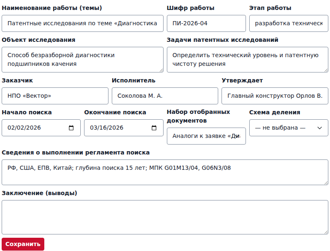Edit the Шифр работы field
The image size is (330, 251).
click(x=206, y=23)
